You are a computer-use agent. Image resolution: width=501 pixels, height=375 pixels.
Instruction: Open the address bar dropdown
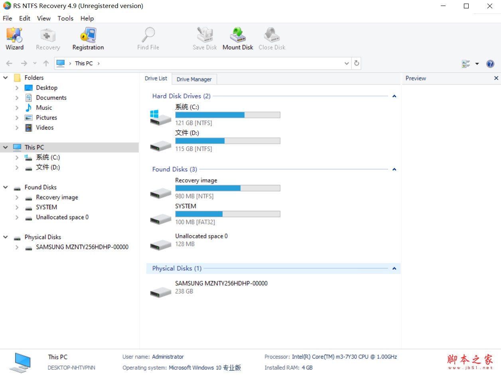click(x=346, y=63)
